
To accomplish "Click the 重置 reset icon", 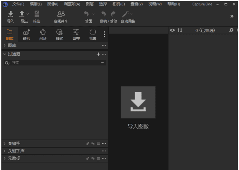I will pos(86,14).
